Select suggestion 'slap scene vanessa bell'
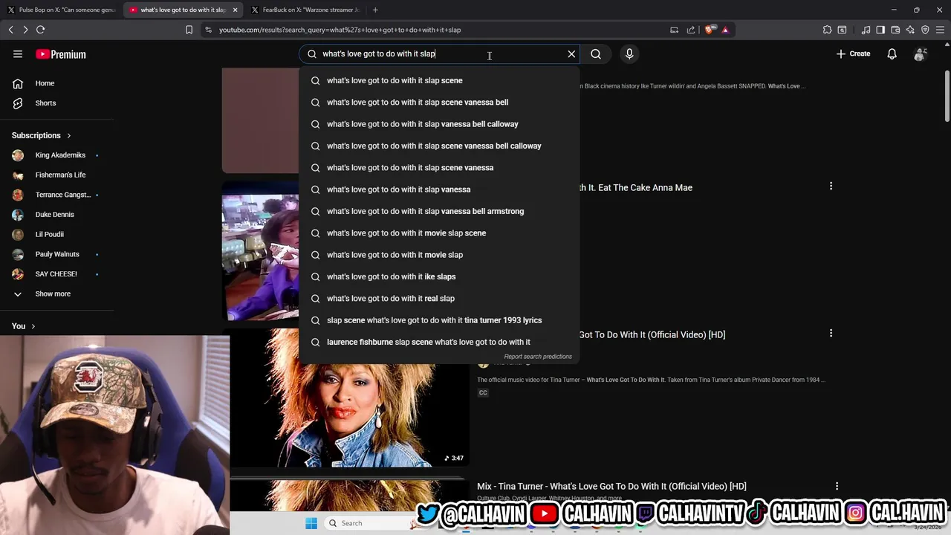Viewport: 951px width, 535px height. click(x=438, y=102)
